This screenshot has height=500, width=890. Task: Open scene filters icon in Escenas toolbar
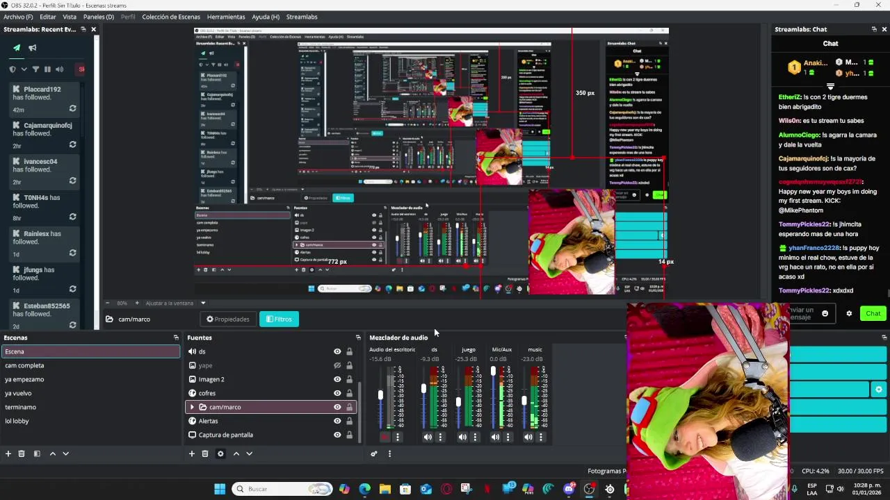tap(37, 453)
